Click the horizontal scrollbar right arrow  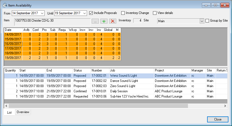pyautogui.click(x=225, y=106)
